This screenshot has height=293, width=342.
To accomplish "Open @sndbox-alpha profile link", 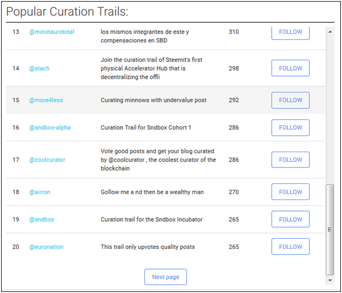I will 50,128.
